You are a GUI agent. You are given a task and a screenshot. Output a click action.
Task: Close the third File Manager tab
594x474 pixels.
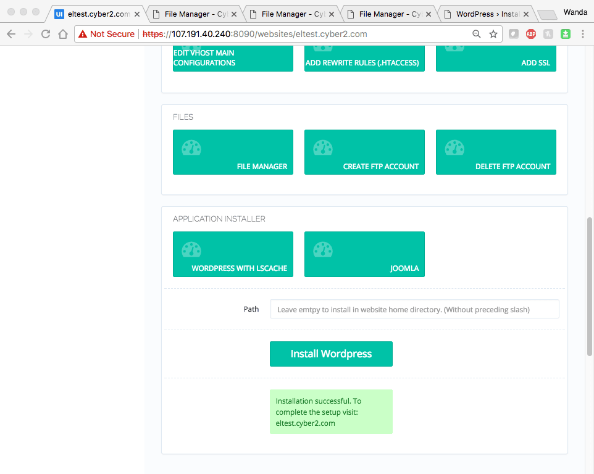[x=429, y=14]
